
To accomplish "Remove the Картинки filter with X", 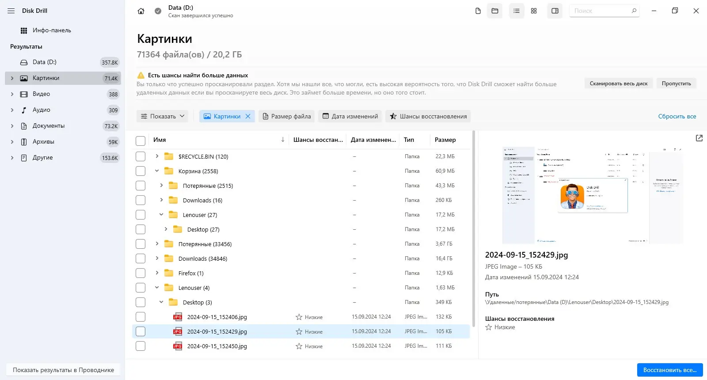I will (248, 116).
